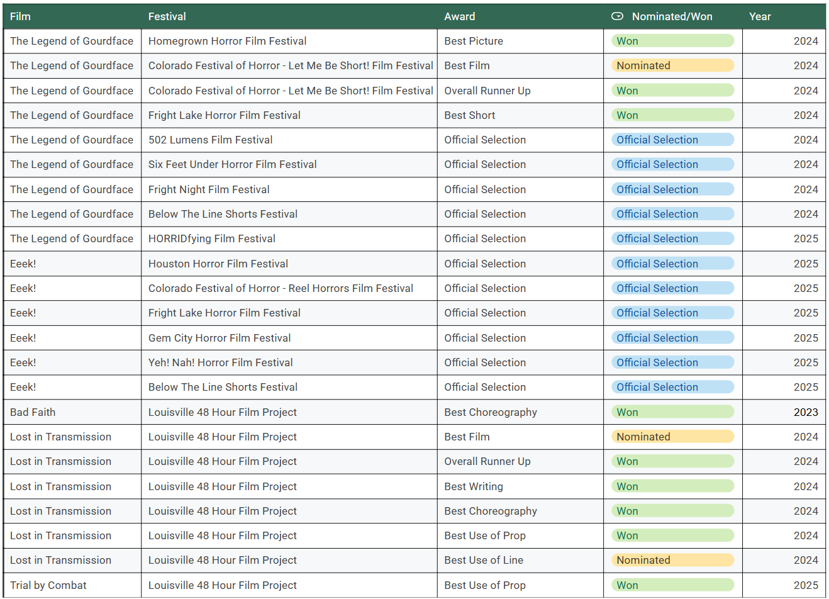Select the Festival column header

pyautogui.click(x=289, y=16)
